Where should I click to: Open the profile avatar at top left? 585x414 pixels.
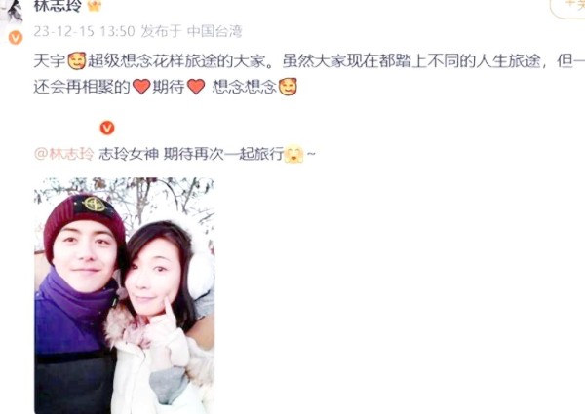pos(11,11)
